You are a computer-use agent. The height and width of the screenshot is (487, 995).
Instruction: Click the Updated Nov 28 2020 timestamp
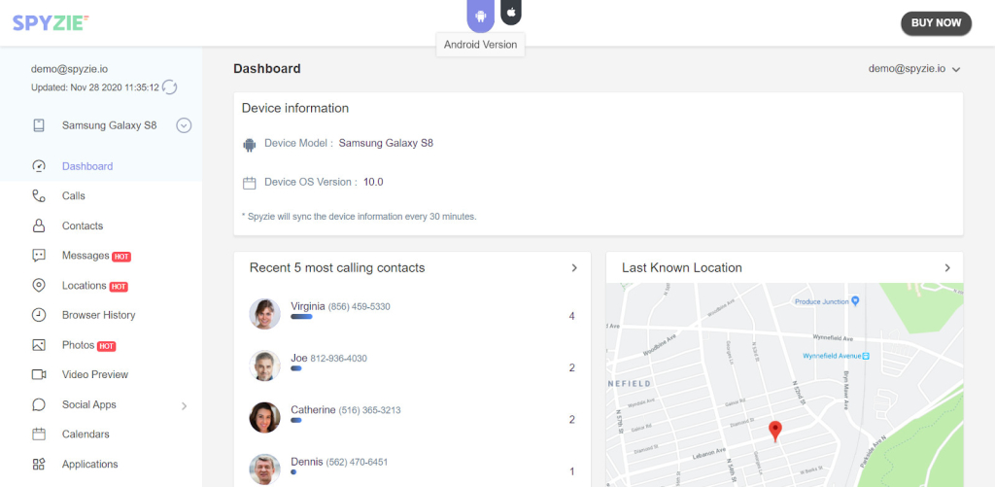pyautogui.click(x=95, y=87)
